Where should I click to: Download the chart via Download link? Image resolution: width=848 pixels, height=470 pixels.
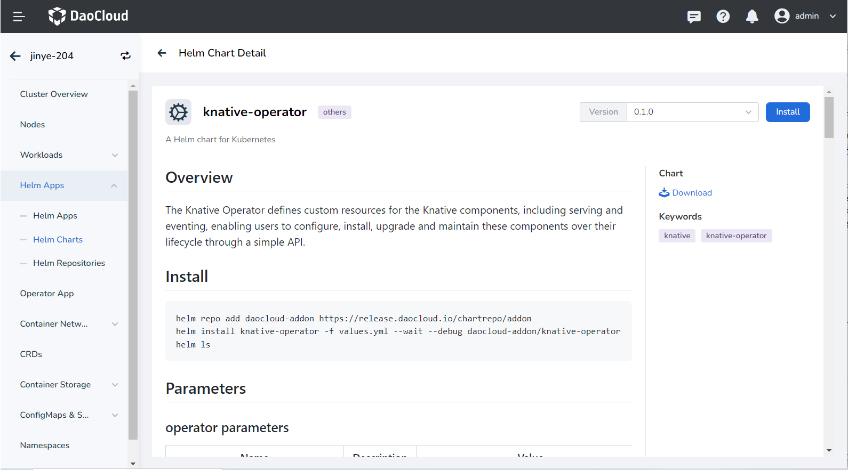pyautogui.click(x=691, y=193)
